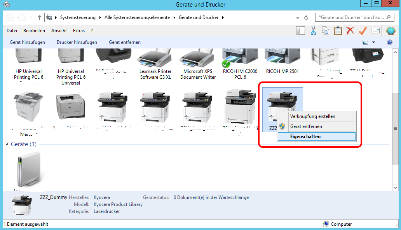Choose Gerät entfernen from the context menu

tap(317, 126)
